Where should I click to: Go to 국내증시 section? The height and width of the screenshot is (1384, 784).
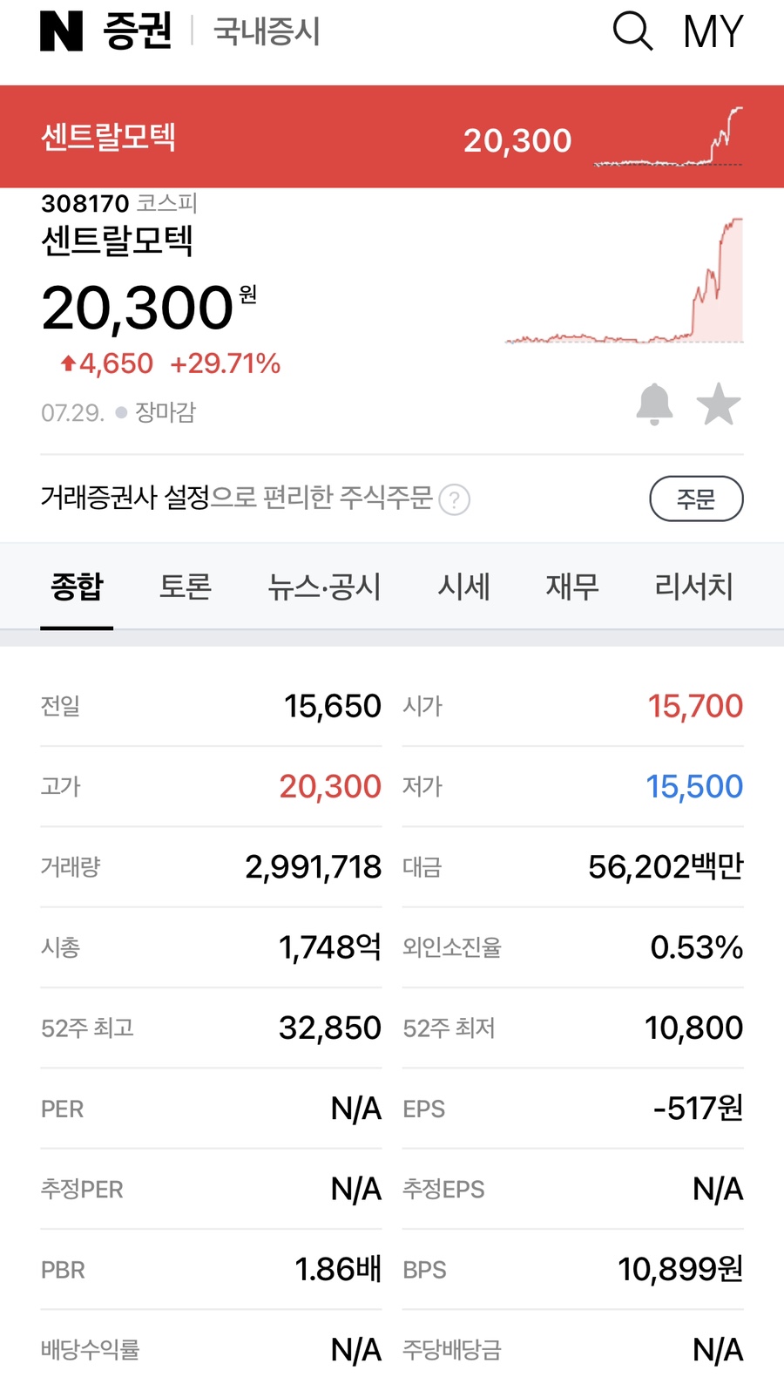267,31
